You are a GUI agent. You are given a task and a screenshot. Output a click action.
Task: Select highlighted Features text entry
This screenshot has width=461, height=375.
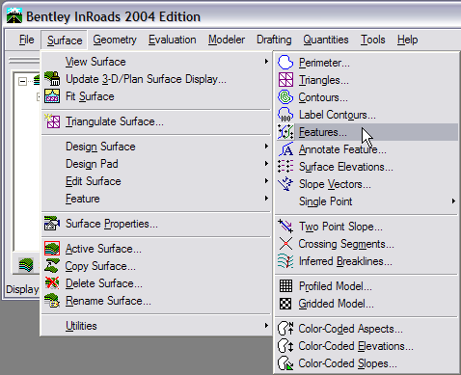(323, 132)
